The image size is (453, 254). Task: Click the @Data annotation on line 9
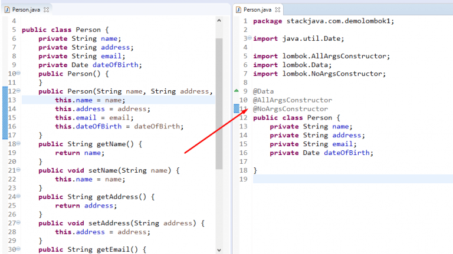pos(263,91)
